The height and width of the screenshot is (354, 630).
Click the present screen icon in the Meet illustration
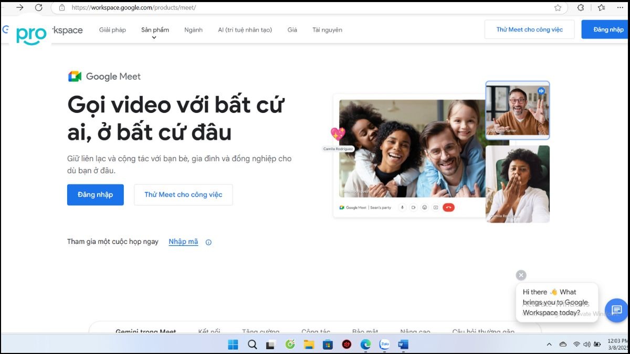(x=436, y=207)
